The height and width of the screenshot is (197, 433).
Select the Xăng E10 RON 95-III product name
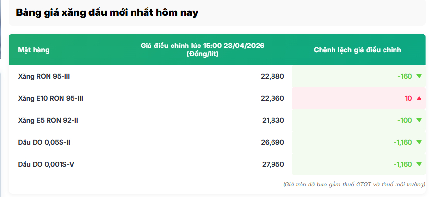[50, 98]
